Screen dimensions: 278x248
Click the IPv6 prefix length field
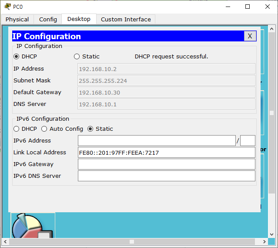click(248, 140)
